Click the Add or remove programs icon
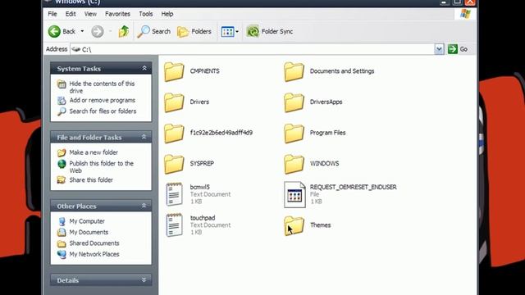This screenshot has height=295, width=525. click(62, 100)
